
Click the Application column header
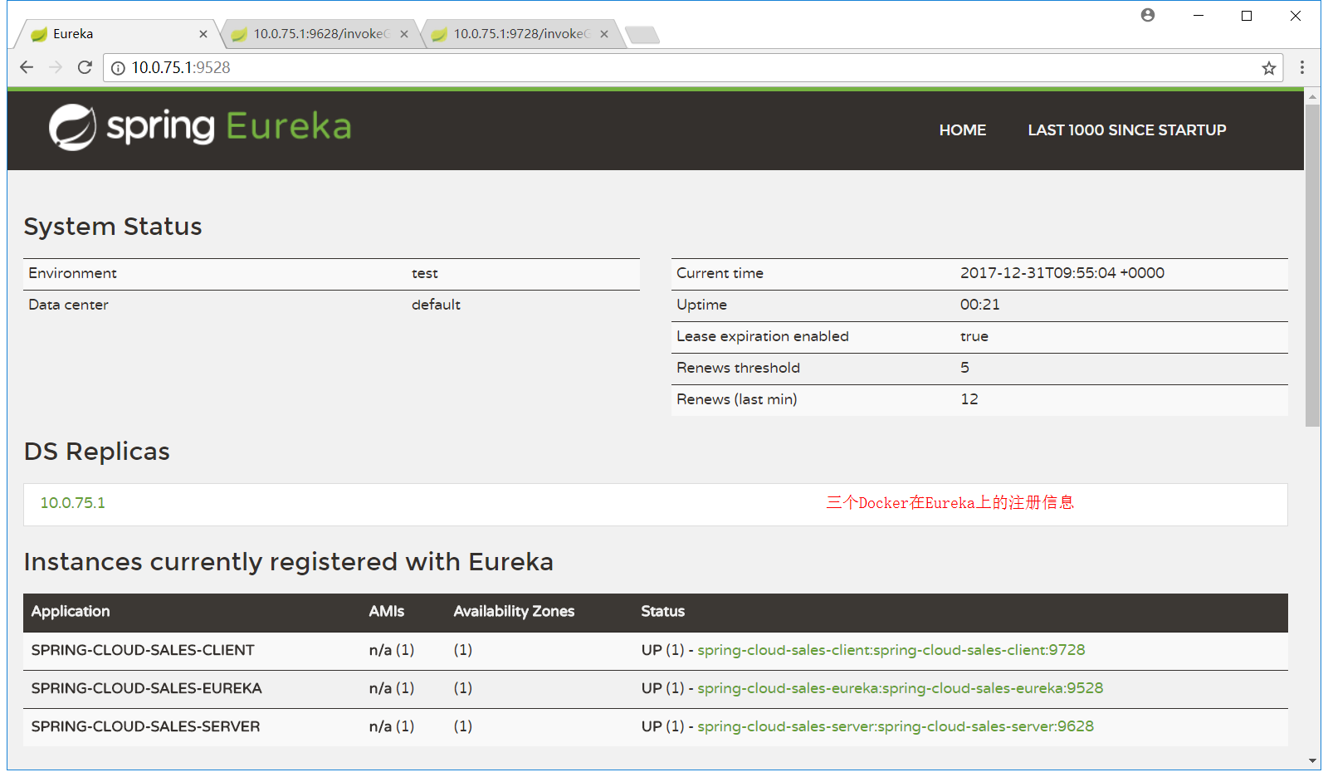tap(71, 612)
